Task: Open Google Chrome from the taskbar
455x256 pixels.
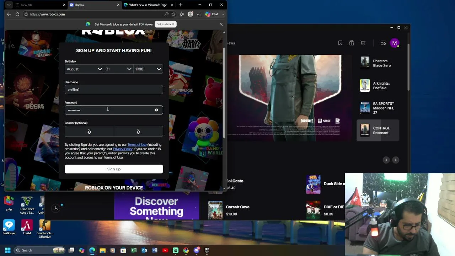Action: click(x=186, y=250)
